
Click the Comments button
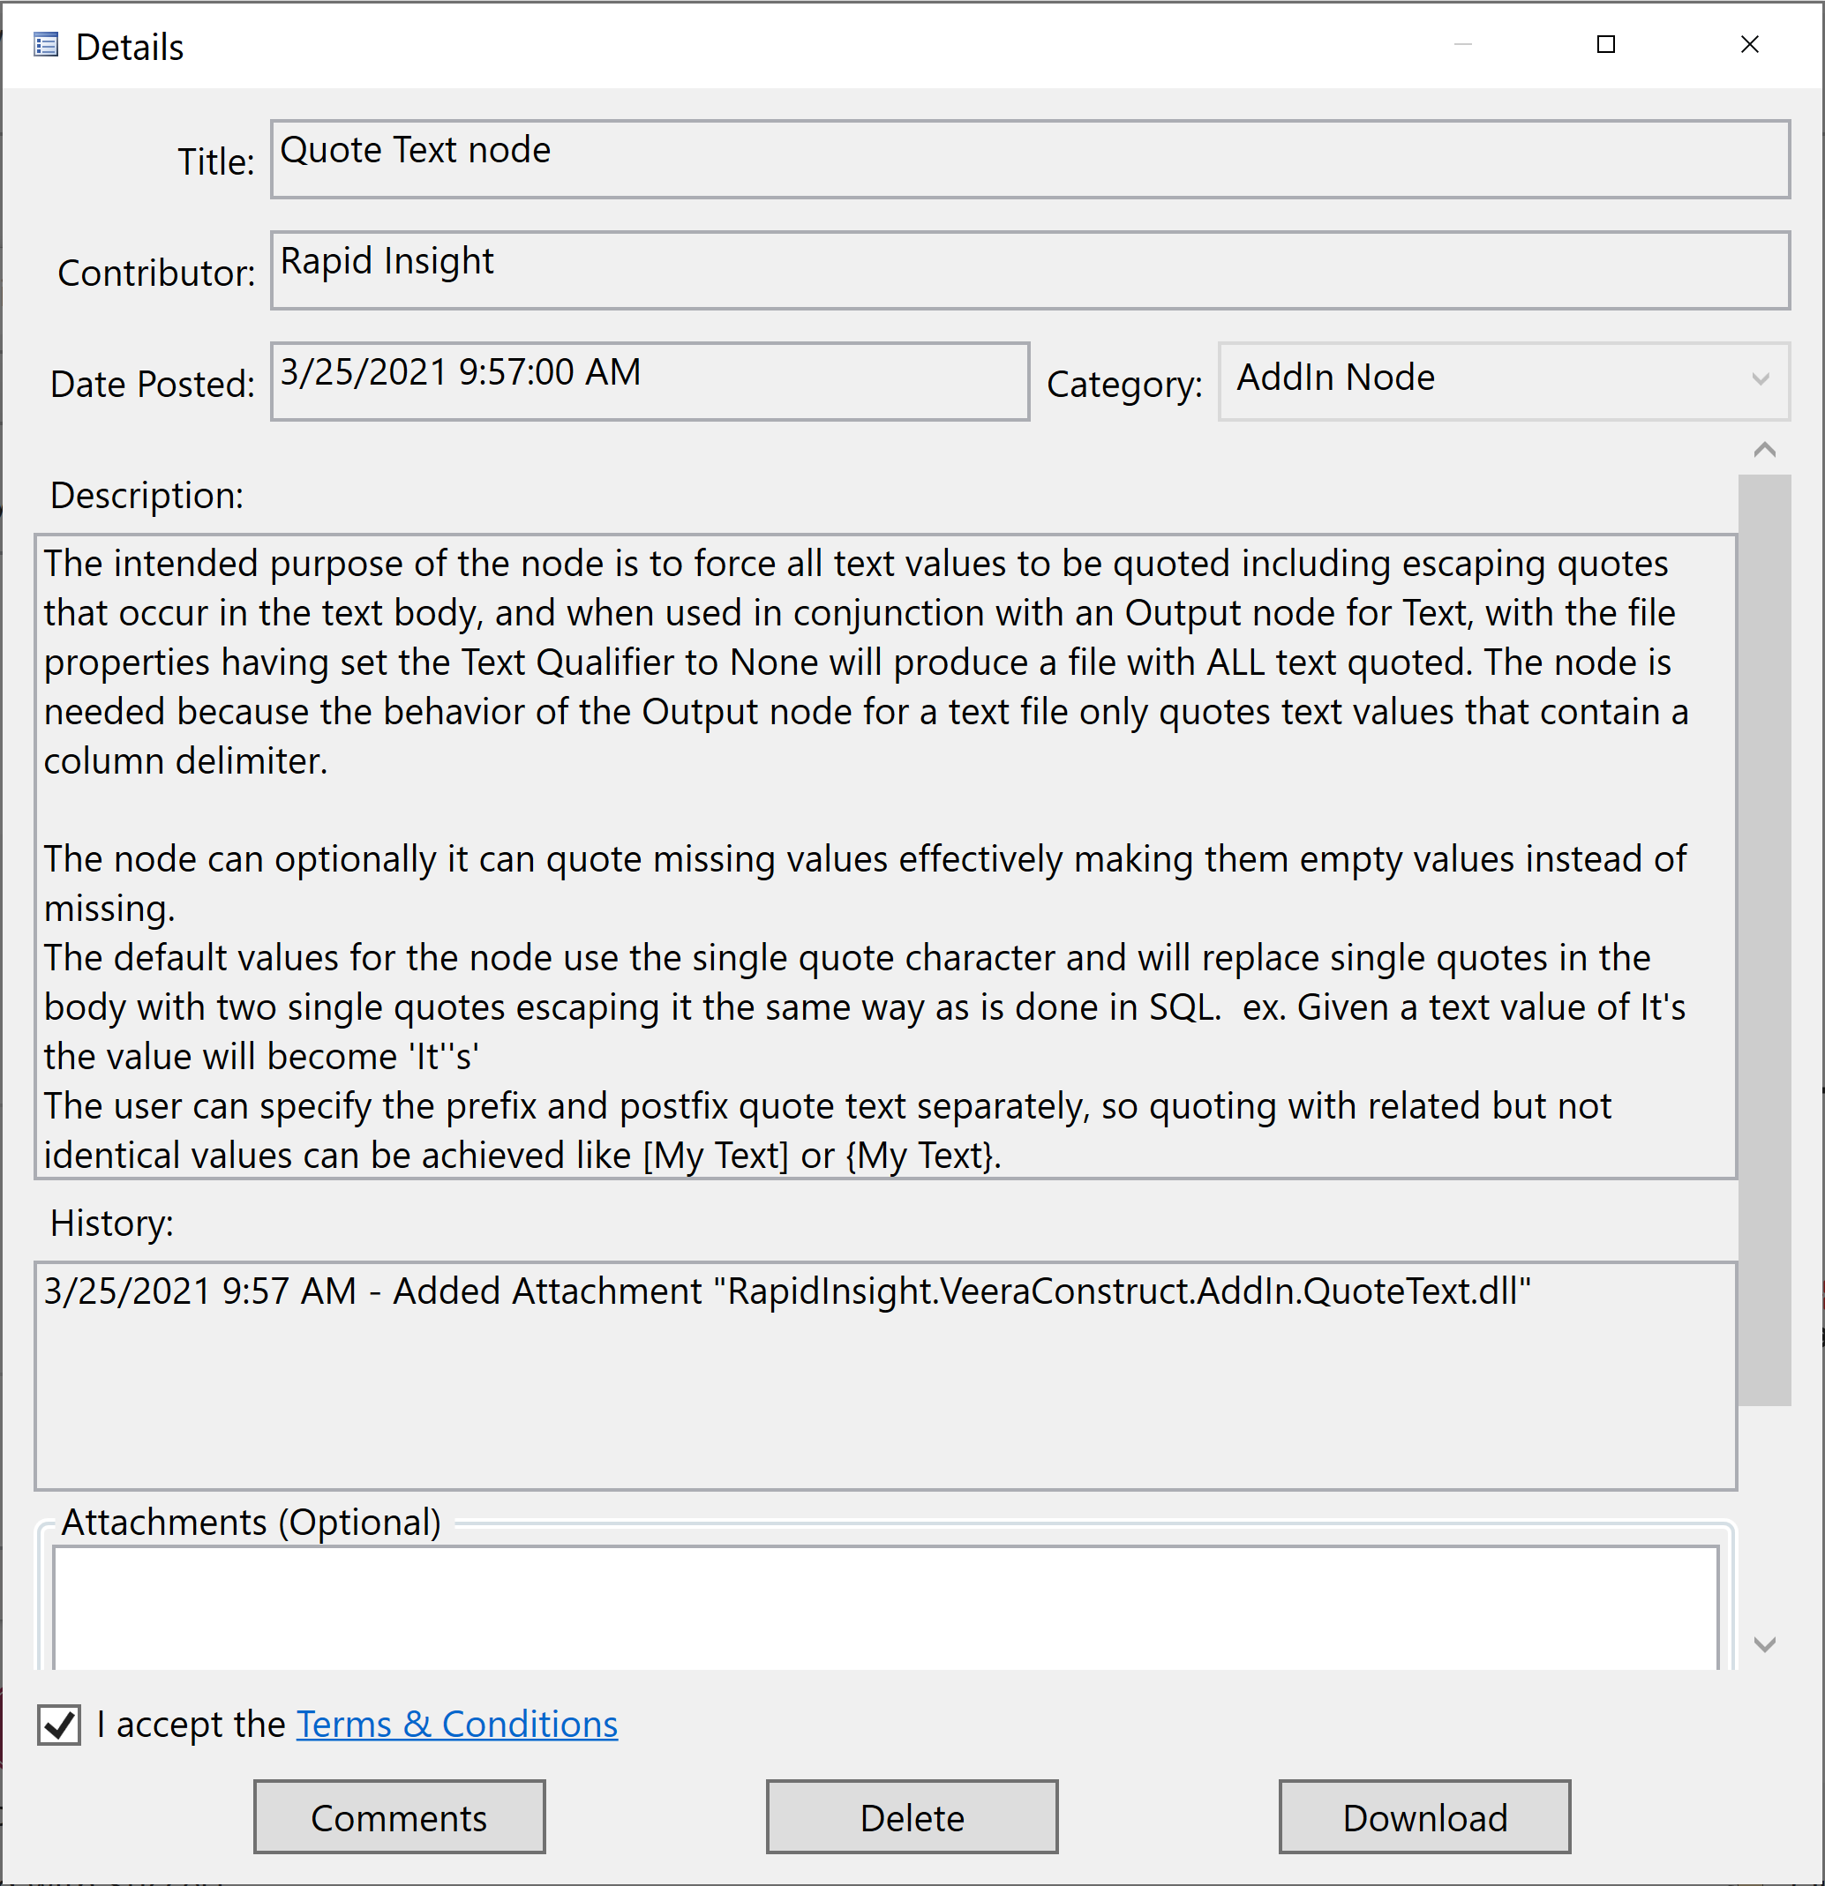tap(400, 1816)
